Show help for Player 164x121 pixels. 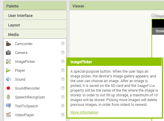point(63,70)
